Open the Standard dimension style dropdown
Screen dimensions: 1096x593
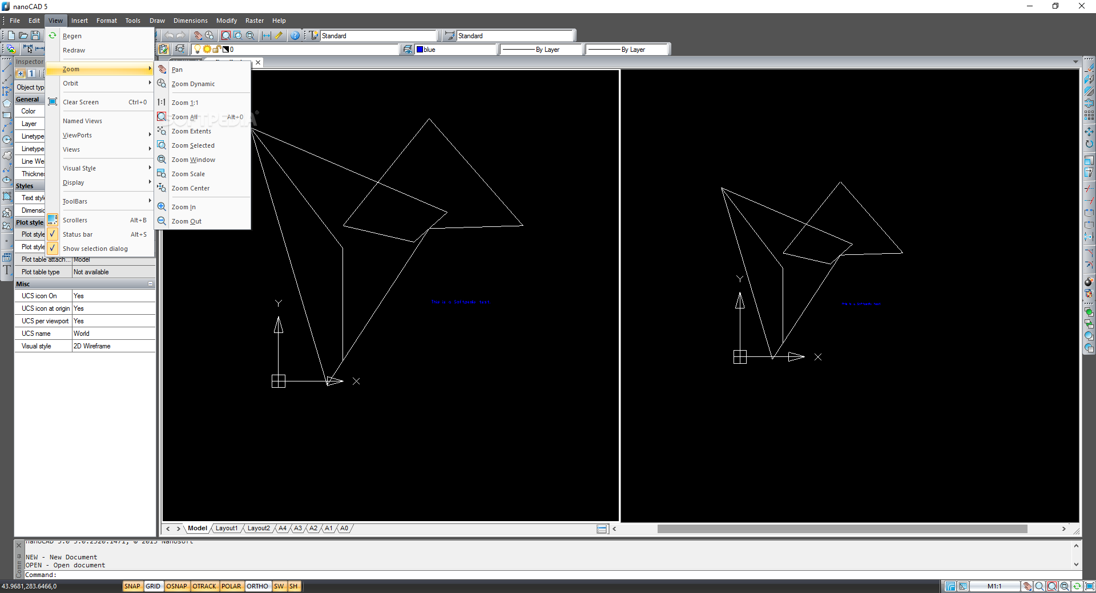[x=515, y=36]
